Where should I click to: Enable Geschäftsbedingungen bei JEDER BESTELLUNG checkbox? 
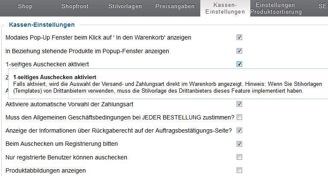240,117
